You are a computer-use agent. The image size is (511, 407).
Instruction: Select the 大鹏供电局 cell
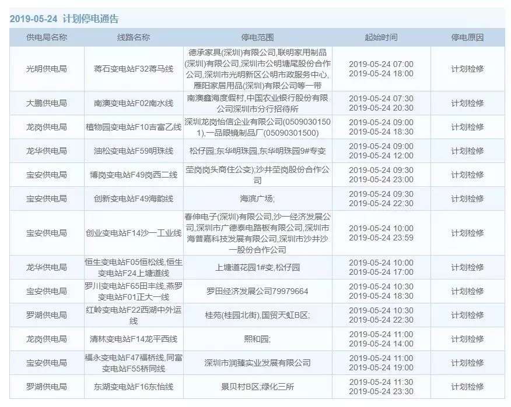(x=47, y=103)
